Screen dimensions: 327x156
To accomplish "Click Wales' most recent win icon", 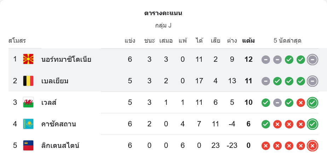I will 312,103.
